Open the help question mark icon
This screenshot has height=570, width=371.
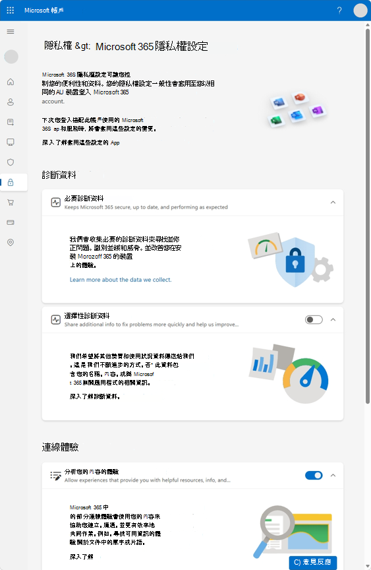coord(339,10)
